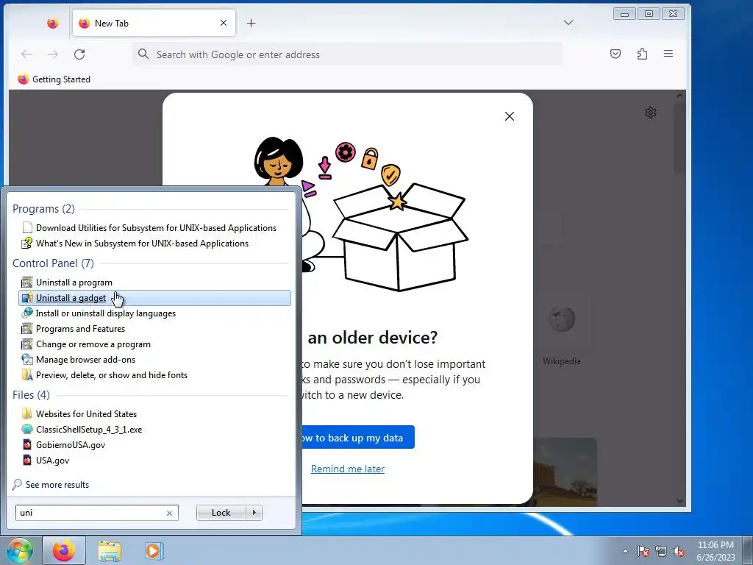Viewport: 753px width, 565px height.
Task: Click the browser forward arrow
Action: point(53,54)
